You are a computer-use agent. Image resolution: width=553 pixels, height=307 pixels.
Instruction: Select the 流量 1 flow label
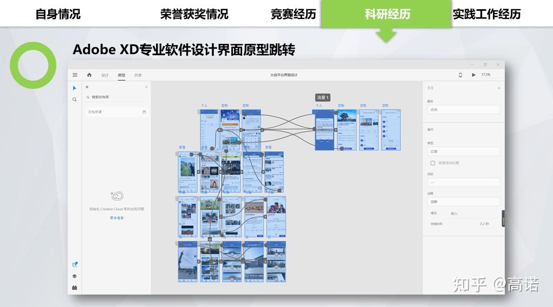tap(323, 97)
